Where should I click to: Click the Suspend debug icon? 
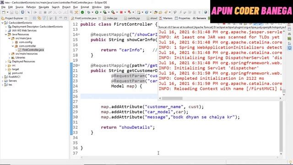tap(40, 12)
